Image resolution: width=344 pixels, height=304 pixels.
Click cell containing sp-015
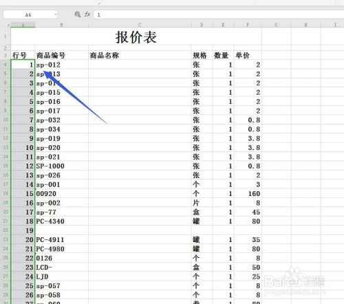click(x=61, y=92)
